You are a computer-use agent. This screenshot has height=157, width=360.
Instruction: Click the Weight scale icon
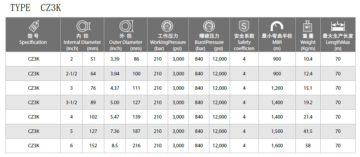point(307,27)
